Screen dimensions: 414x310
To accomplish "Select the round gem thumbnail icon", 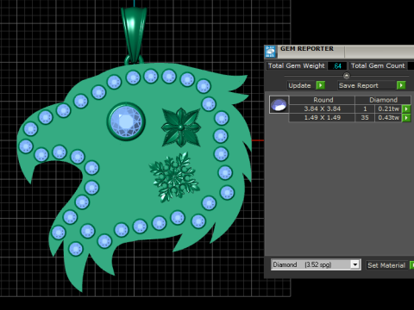I will pyautogui.click(x=279, y=104).
